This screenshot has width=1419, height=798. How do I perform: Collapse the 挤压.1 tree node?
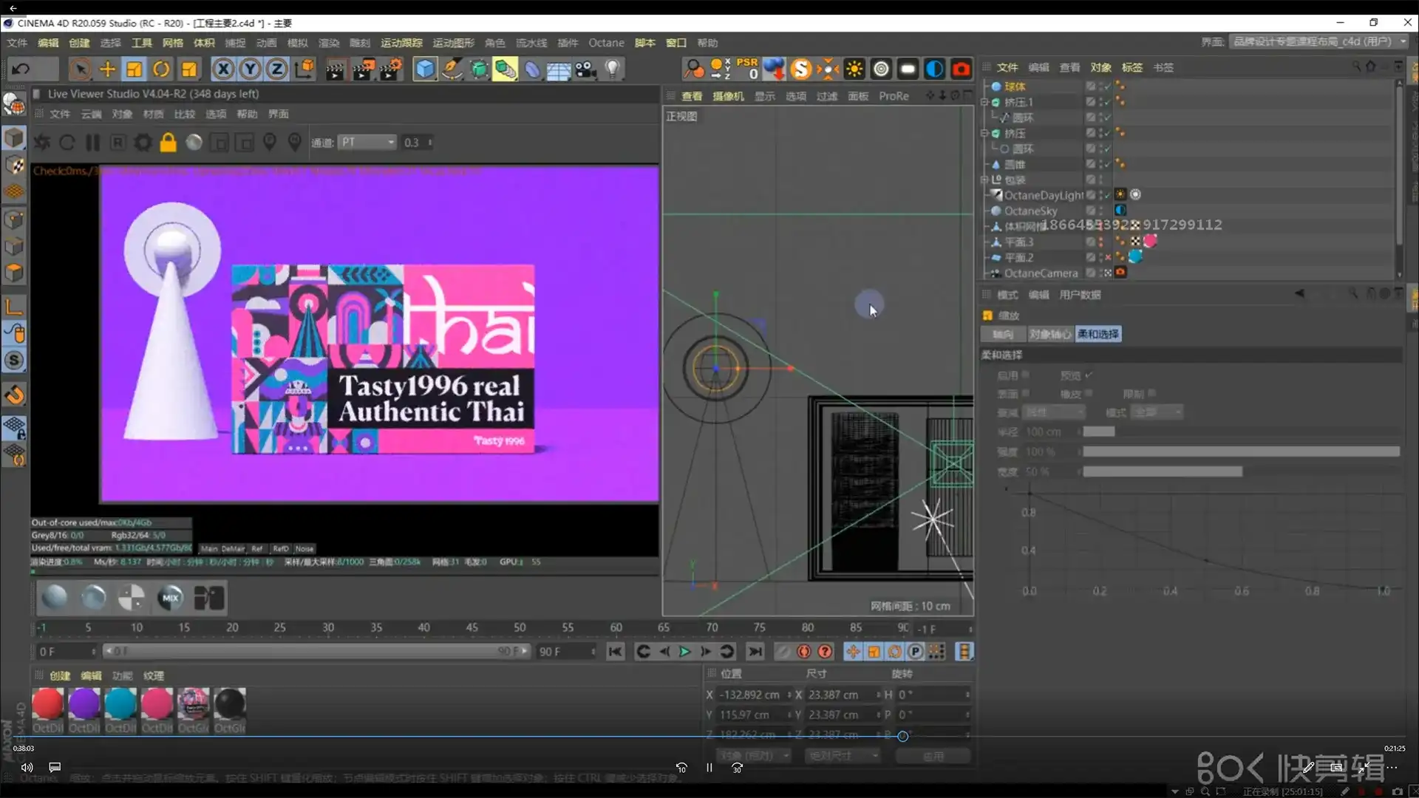pos(984,103)
